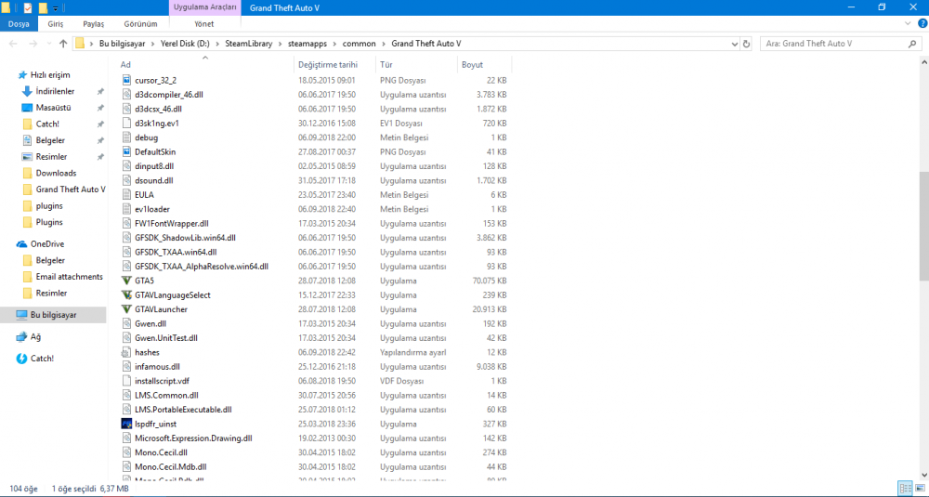Click the GTA5 application icon
This screenshot has height=497, width=929.
click(x=126, y=281)
